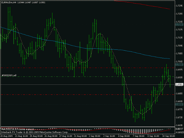The image size is (184, 138).
Task: Click the 31 Aug 00:00 time label
Action: (80, 136)
